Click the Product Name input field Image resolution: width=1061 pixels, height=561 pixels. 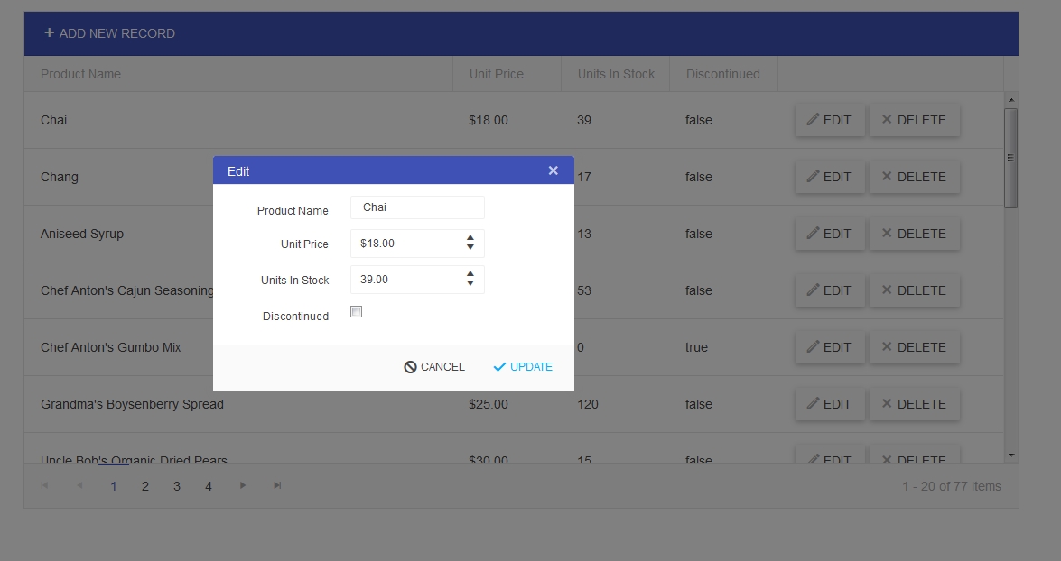417,207
